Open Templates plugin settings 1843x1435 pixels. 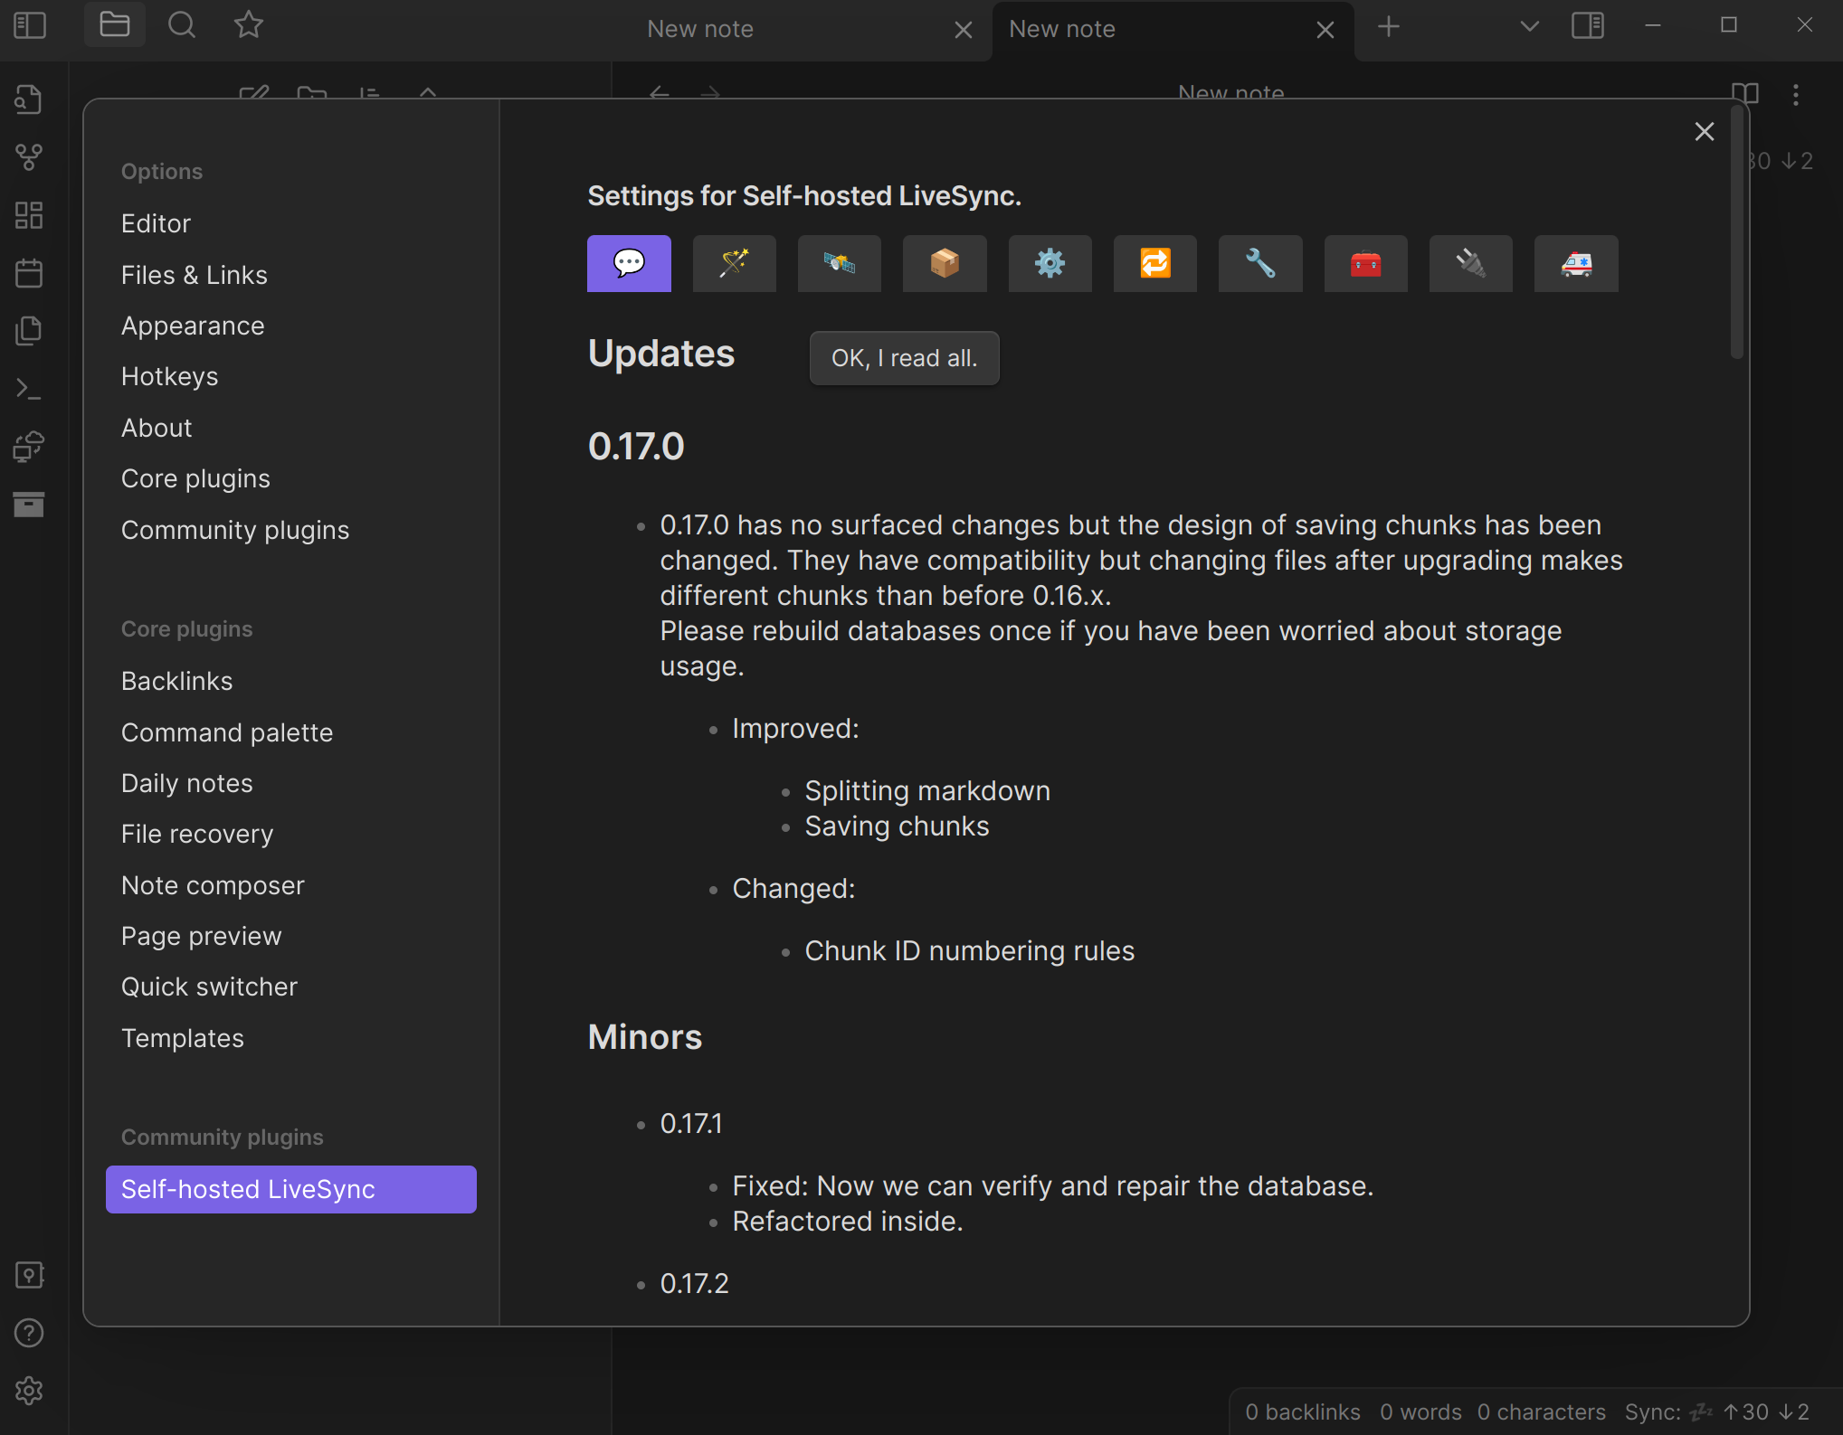290,1038
